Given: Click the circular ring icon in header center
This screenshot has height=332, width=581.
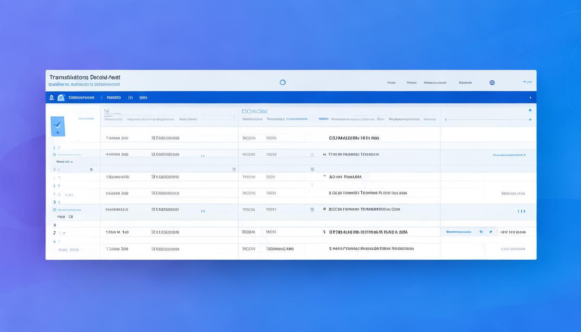Looking at the screenshot, I should tap(283, 82).
